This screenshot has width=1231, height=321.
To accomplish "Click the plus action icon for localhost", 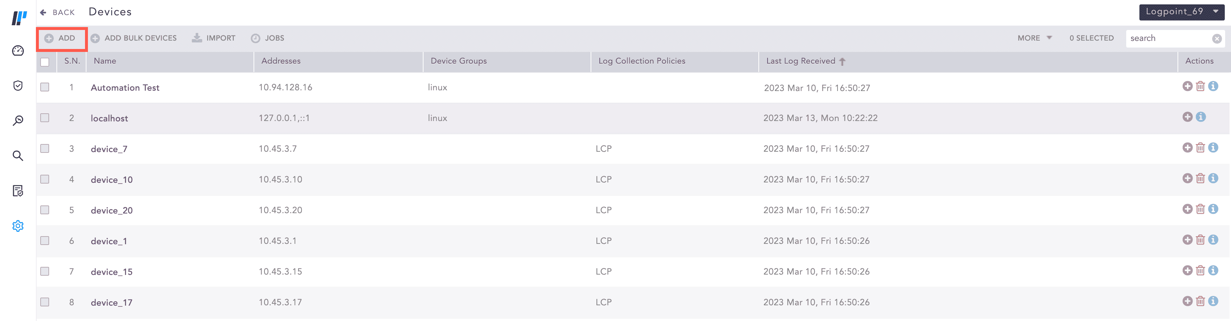I will tap(1187, 117).
